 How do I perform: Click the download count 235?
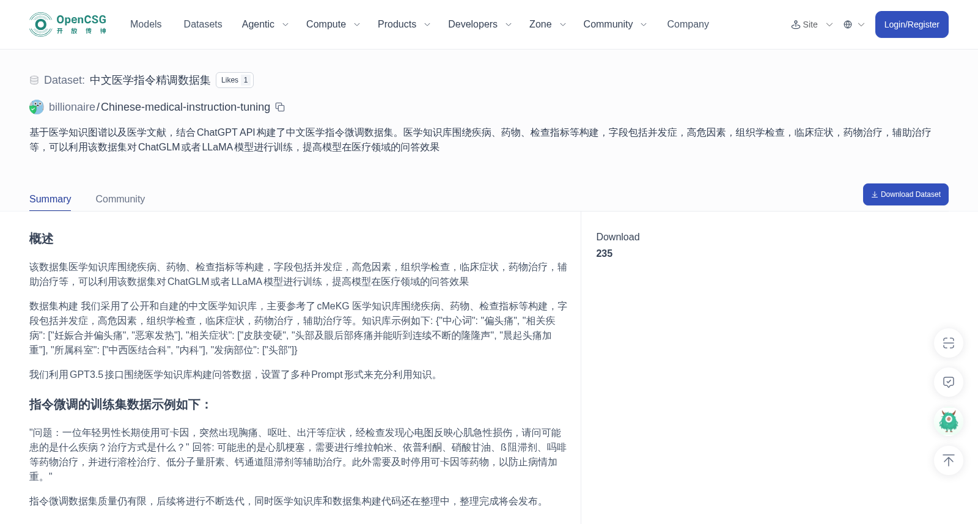[x=605, y=254]
